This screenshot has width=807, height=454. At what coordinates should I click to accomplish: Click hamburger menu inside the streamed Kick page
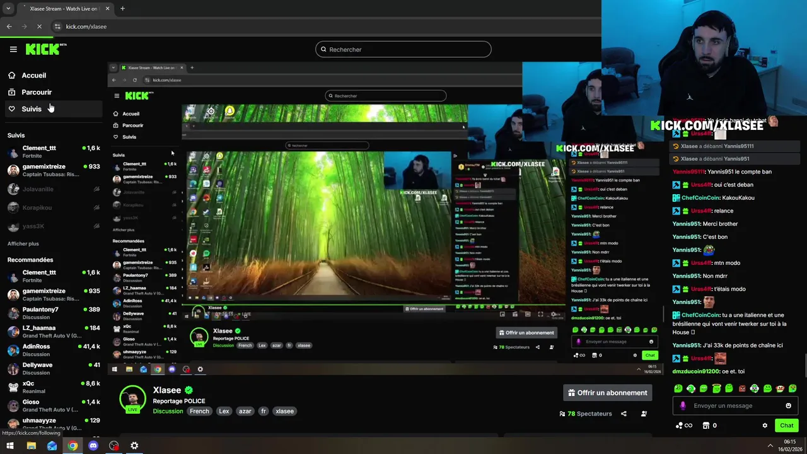point(117,96)
